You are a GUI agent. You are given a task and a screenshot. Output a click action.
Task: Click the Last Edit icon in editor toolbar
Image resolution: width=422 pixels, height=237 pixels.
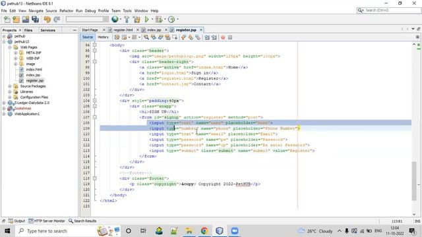[x=117, y=38]
